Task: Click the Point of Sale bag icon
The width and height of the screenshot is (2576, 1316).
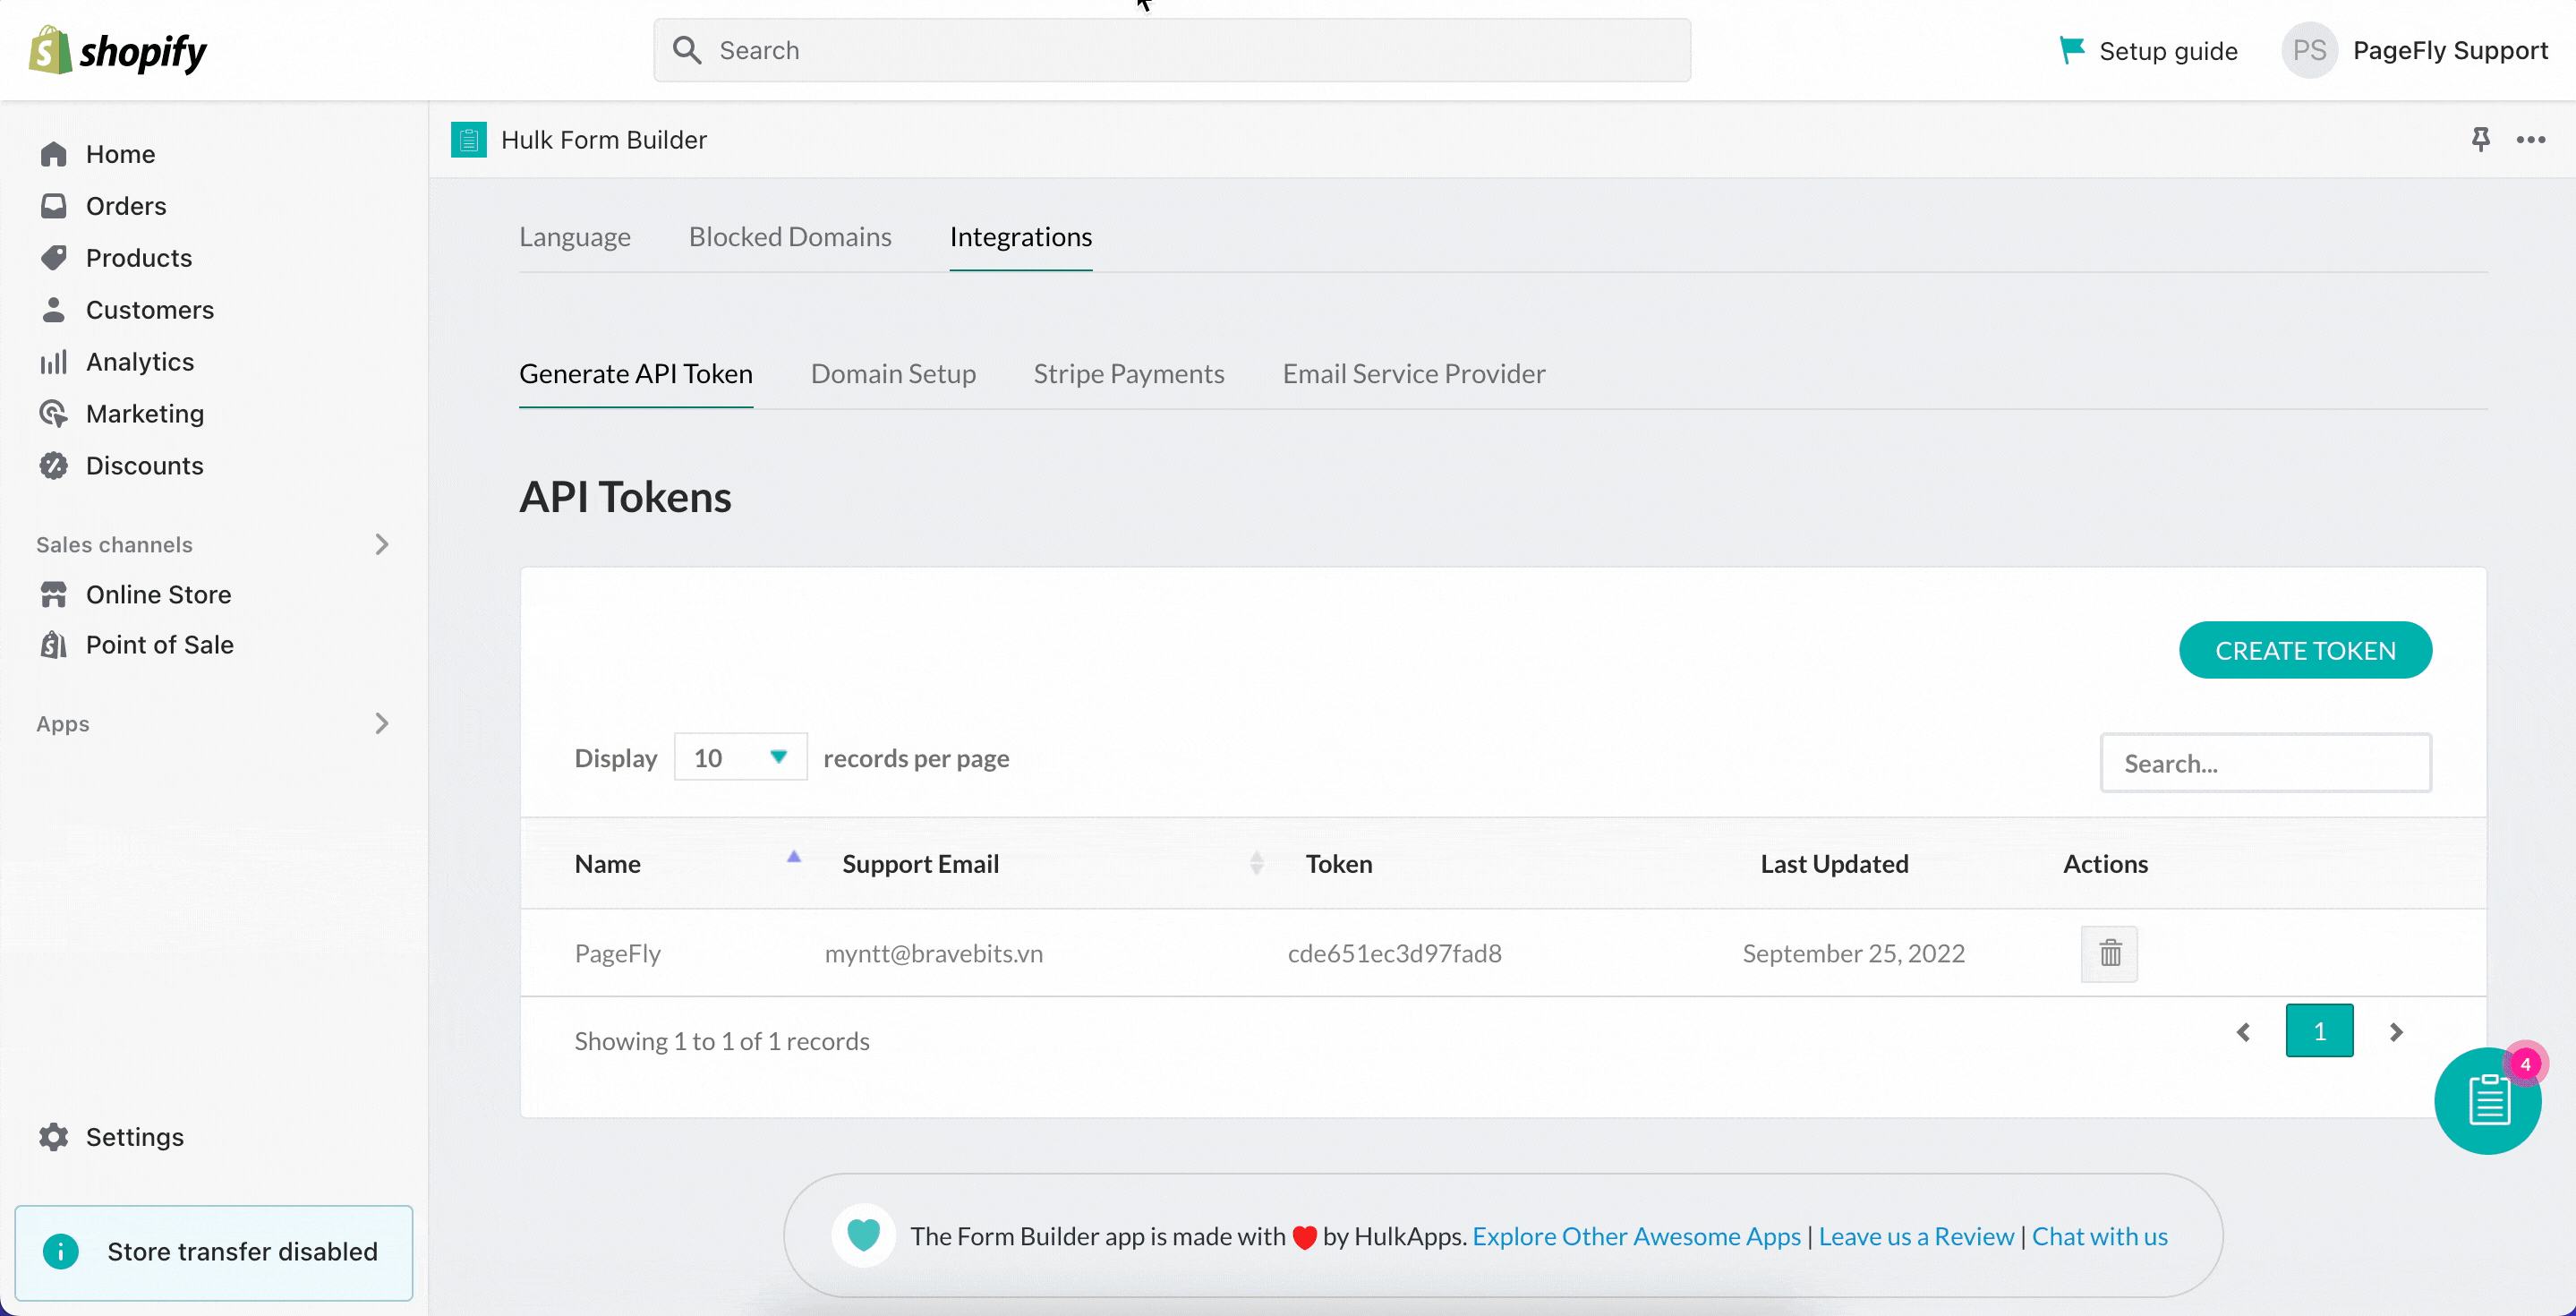Action: (53, 645)
